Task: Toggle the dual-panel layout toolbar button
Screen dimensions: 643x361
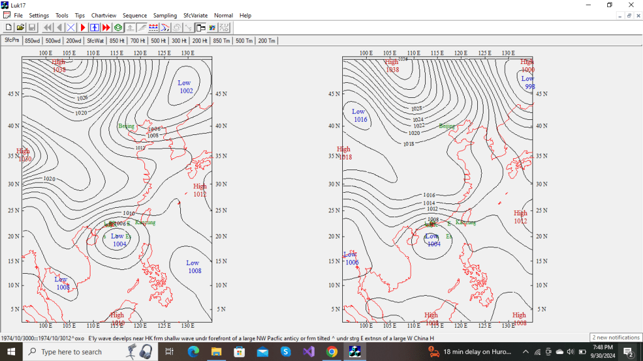Action: (200, 28)
